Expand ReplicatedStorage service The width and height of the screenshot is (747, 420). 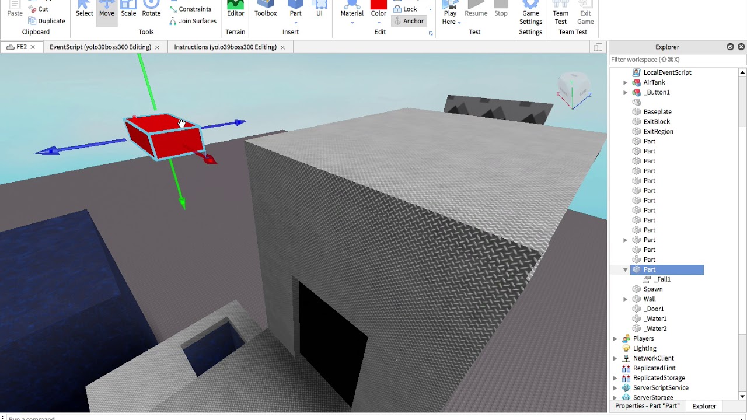coord(615,378)
